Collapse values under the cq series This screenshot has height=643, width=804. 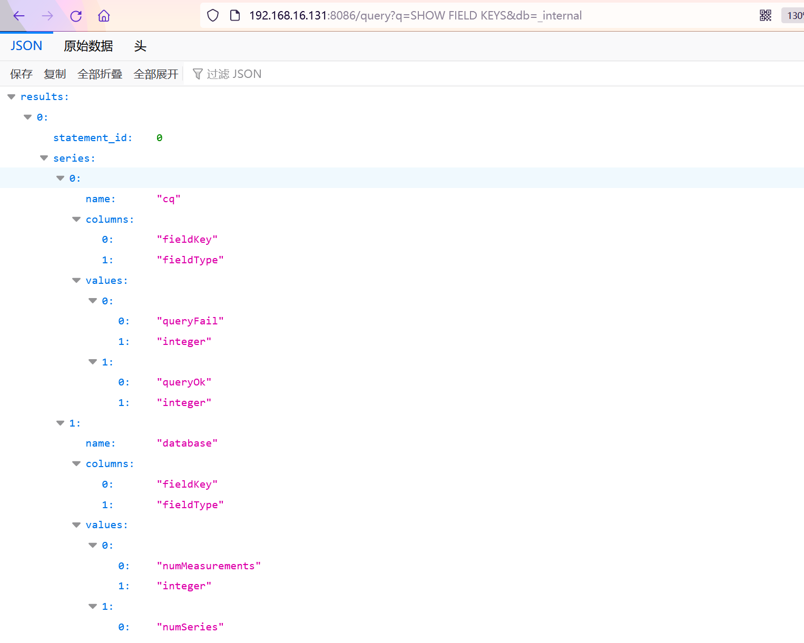76,281
